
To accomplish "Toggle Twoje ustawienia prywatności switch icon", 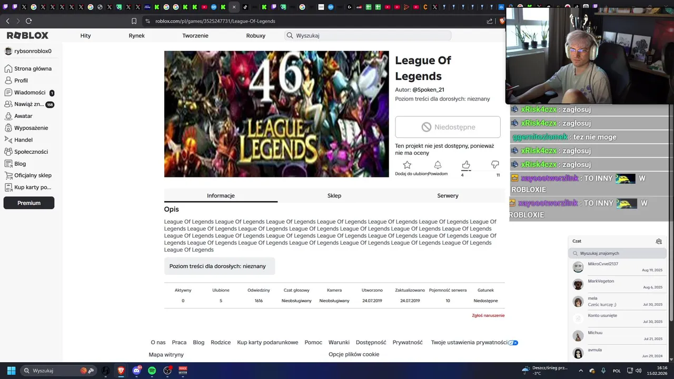I will 513,343.
